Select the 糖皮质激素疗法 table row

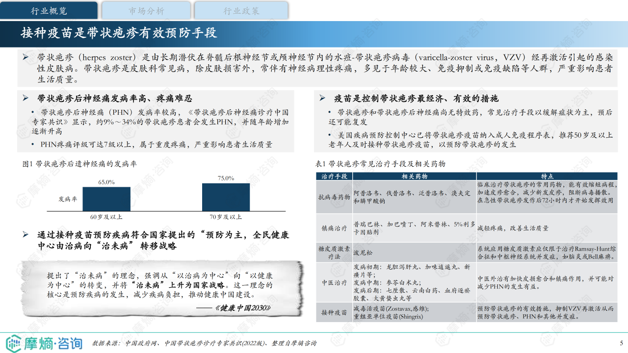(x=467, y=252)
